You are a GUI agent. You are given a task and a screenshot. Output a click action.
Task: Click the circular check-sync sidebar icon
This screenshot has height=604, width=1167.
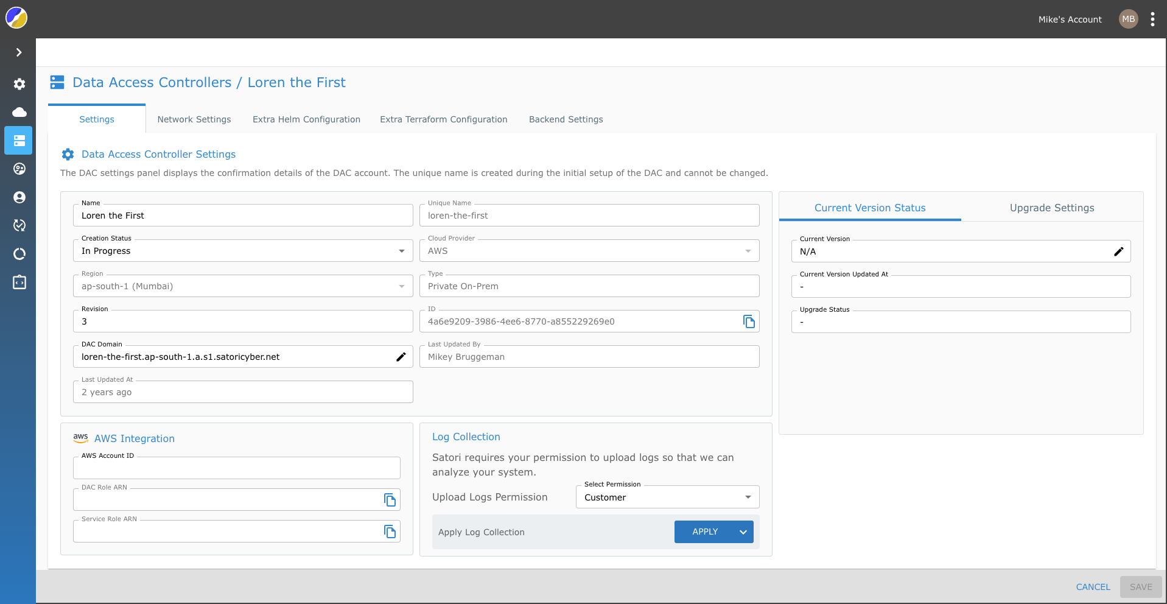[19, 225]
